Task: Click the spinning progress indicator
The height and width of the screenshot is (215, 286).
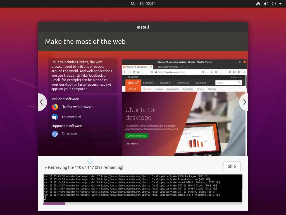Action: point(90,161)
